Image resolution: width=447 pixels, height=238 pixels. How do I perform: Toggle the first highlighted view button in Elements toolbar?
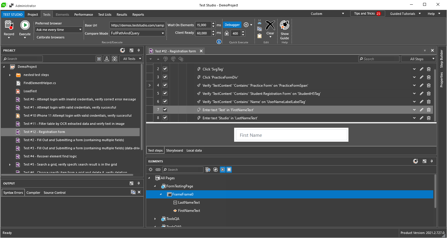(x=223, y=170)
